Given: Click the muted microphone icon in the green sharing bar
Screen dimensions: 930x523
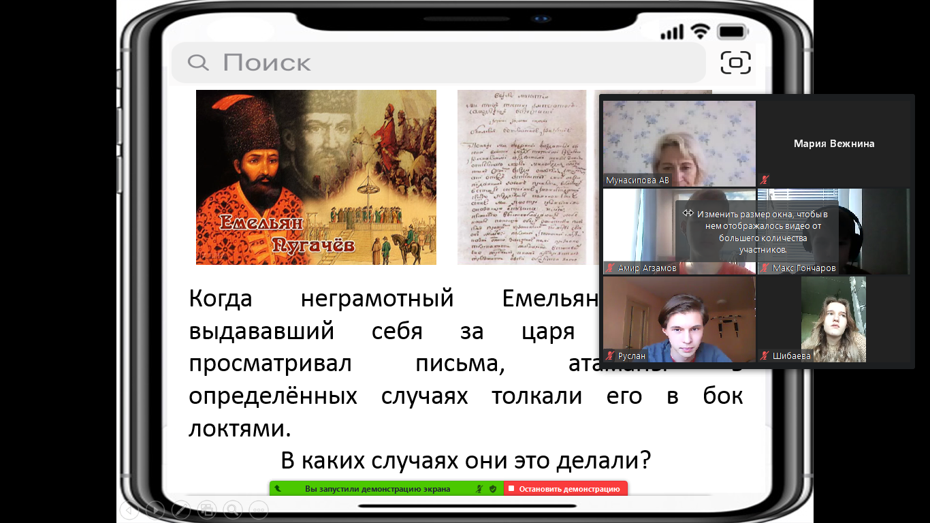Looking at the screenshot, I should 480,489.
